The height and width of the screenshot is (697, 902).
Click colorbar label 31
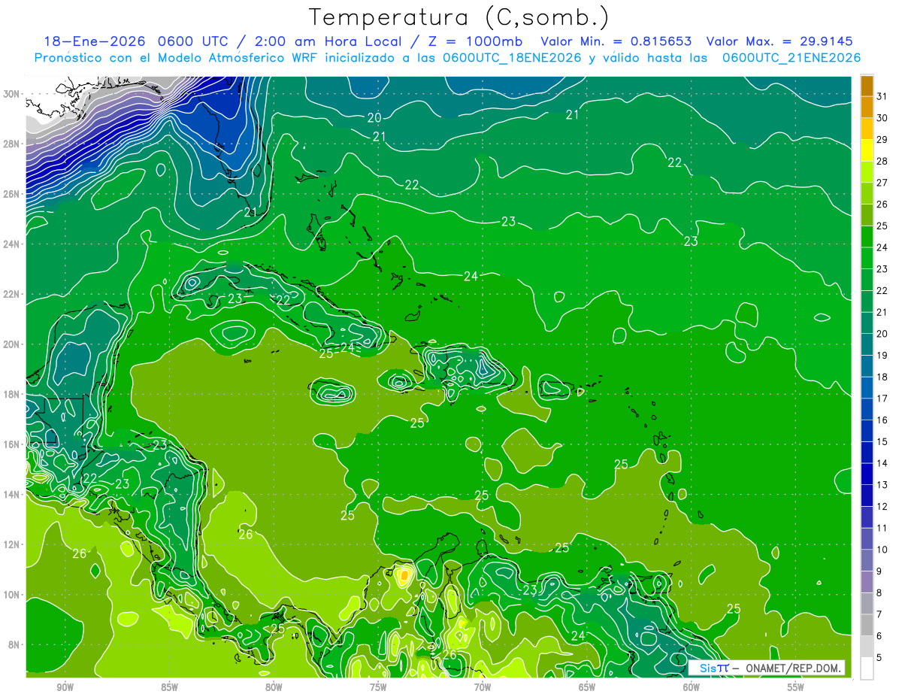pos(882,95)
